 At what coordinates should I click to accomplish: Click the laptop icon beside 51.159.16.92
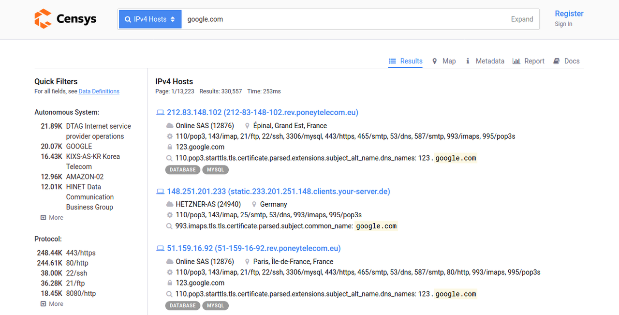pyautogui.click(x=160, y=249)
